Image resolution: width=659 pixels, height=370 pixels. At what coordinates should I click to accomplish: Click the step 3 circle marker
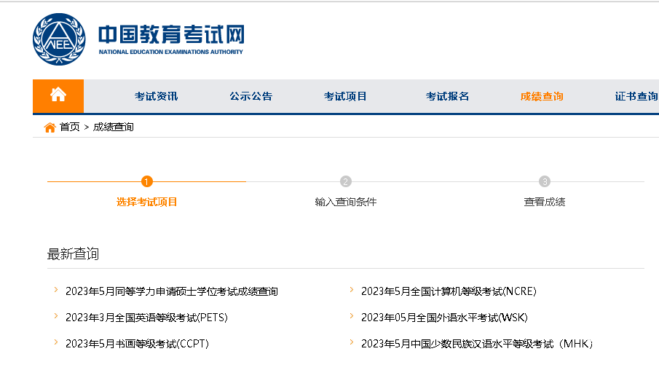tap(545, 181)
